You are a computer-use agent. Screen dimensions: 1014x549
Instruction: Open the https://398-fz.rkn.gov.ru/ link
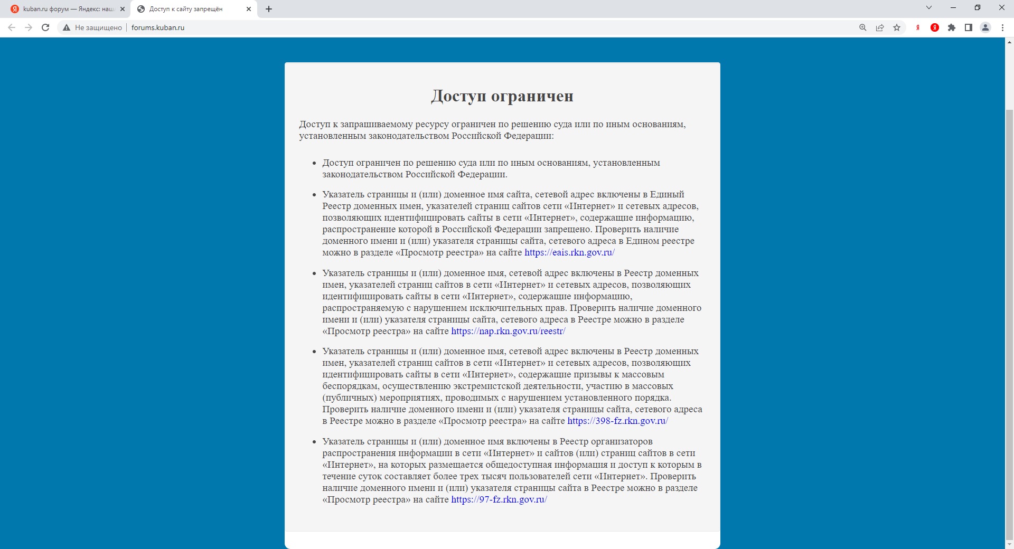617,421
